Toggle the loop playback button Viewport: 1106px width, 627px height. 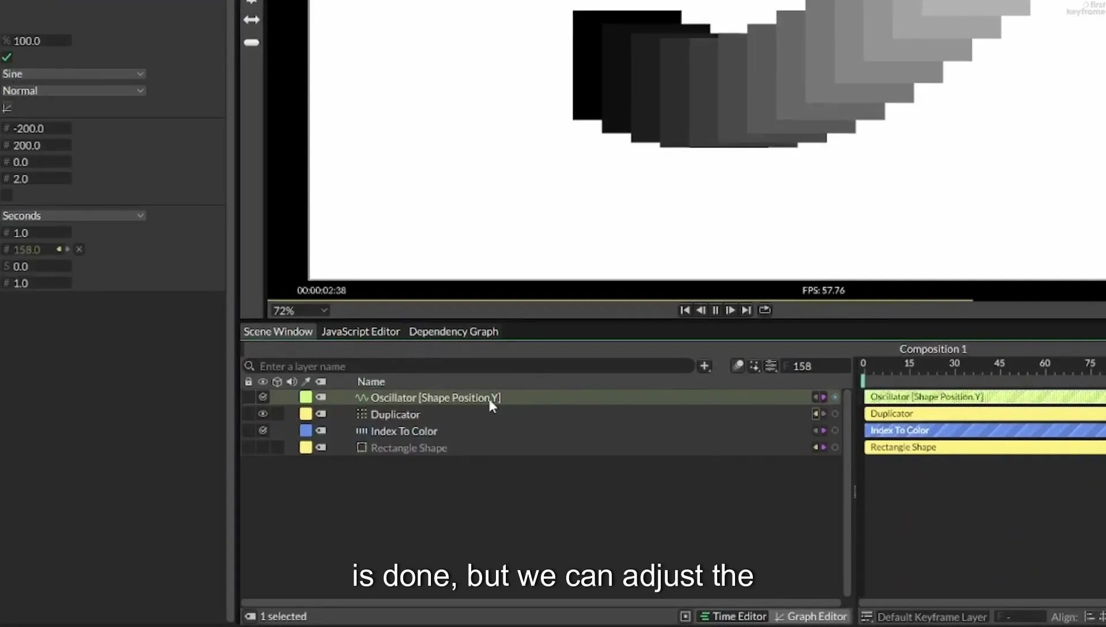tap(764, 310)
